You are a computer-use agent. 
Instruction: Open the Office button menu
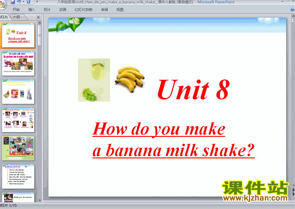click(x=2, y=5)
